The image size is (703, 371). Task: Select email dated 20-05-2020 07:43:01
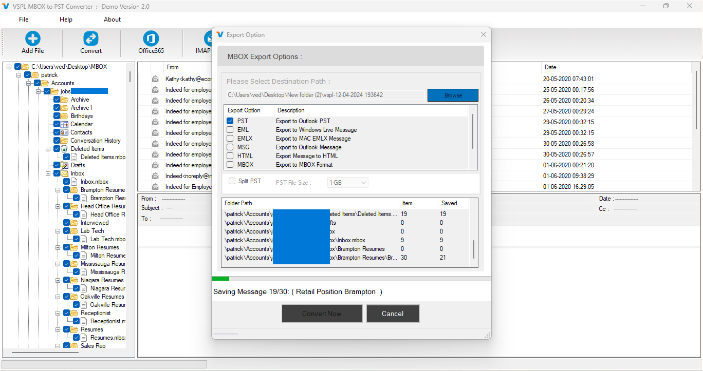point(568,79)
